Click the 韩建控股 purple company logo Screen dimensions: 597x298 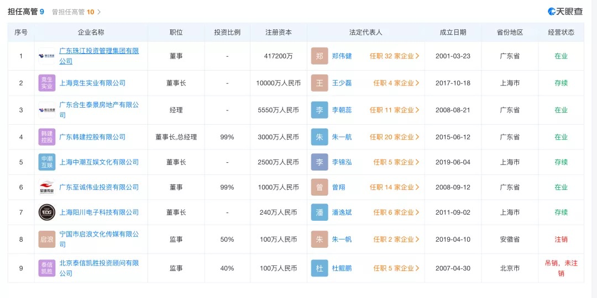(x=47, y=137)
